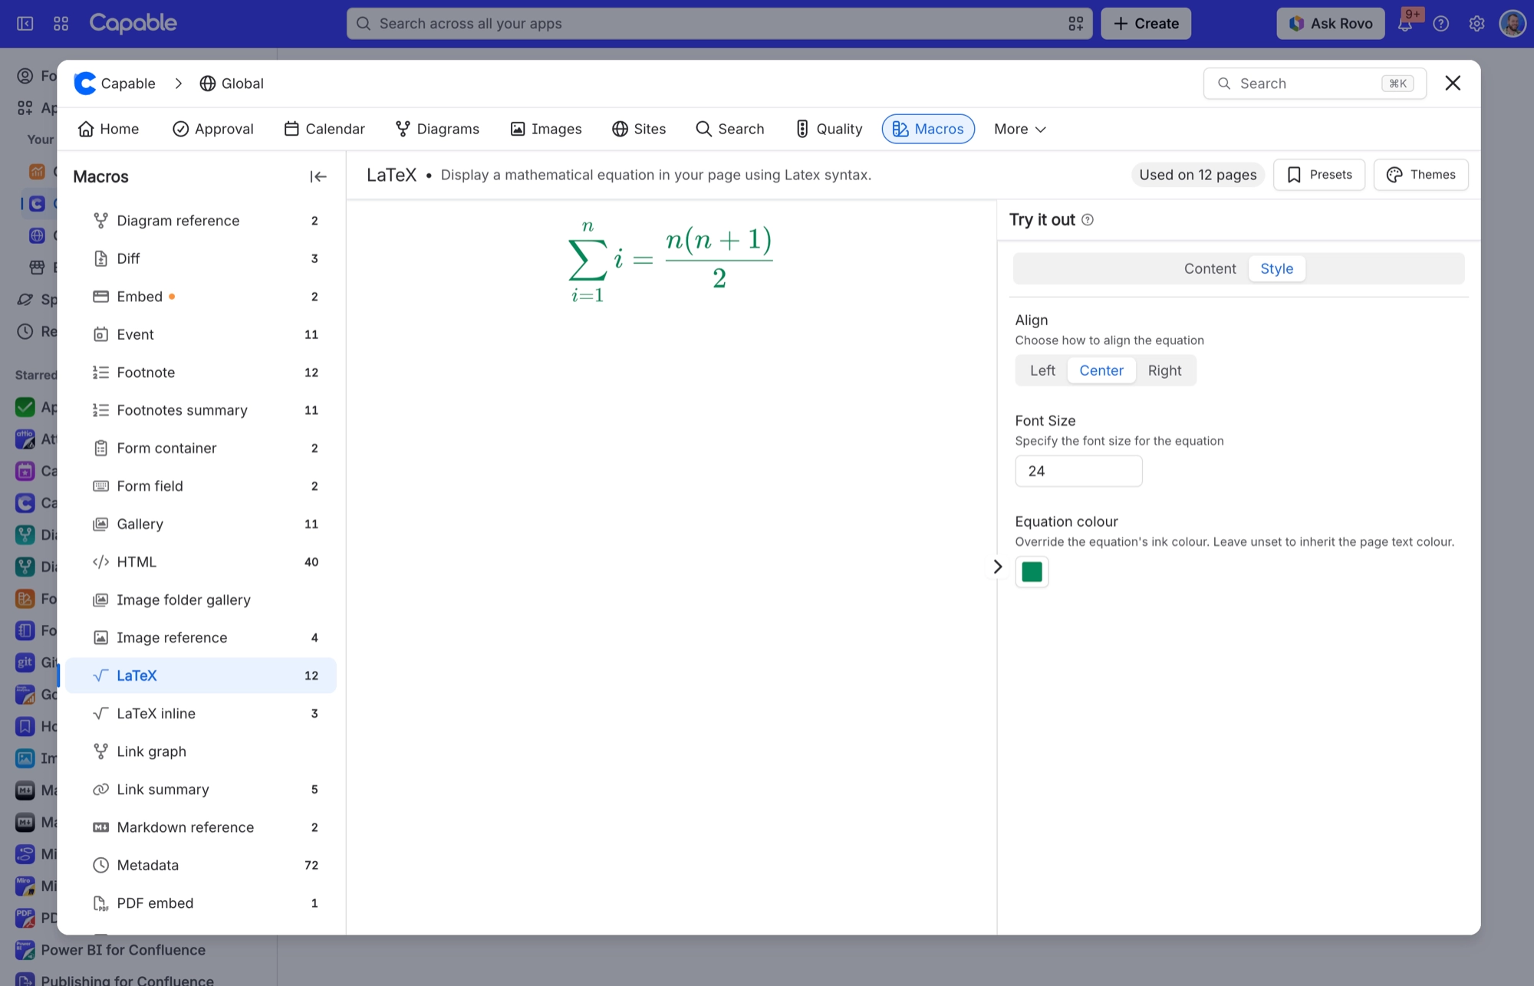Screen dimensions: 1534x986
Task: Open the Presets button
Action: pyautogui.click(x=1319, y=175)
